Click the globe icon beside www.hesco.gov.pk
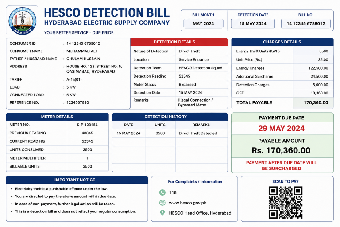The image size is (340, 227). [x=162, y=203]
